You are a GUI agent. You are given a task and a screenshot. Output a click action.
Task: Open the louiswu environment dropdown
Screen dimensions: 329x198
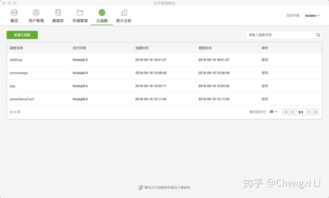(312, 15)
